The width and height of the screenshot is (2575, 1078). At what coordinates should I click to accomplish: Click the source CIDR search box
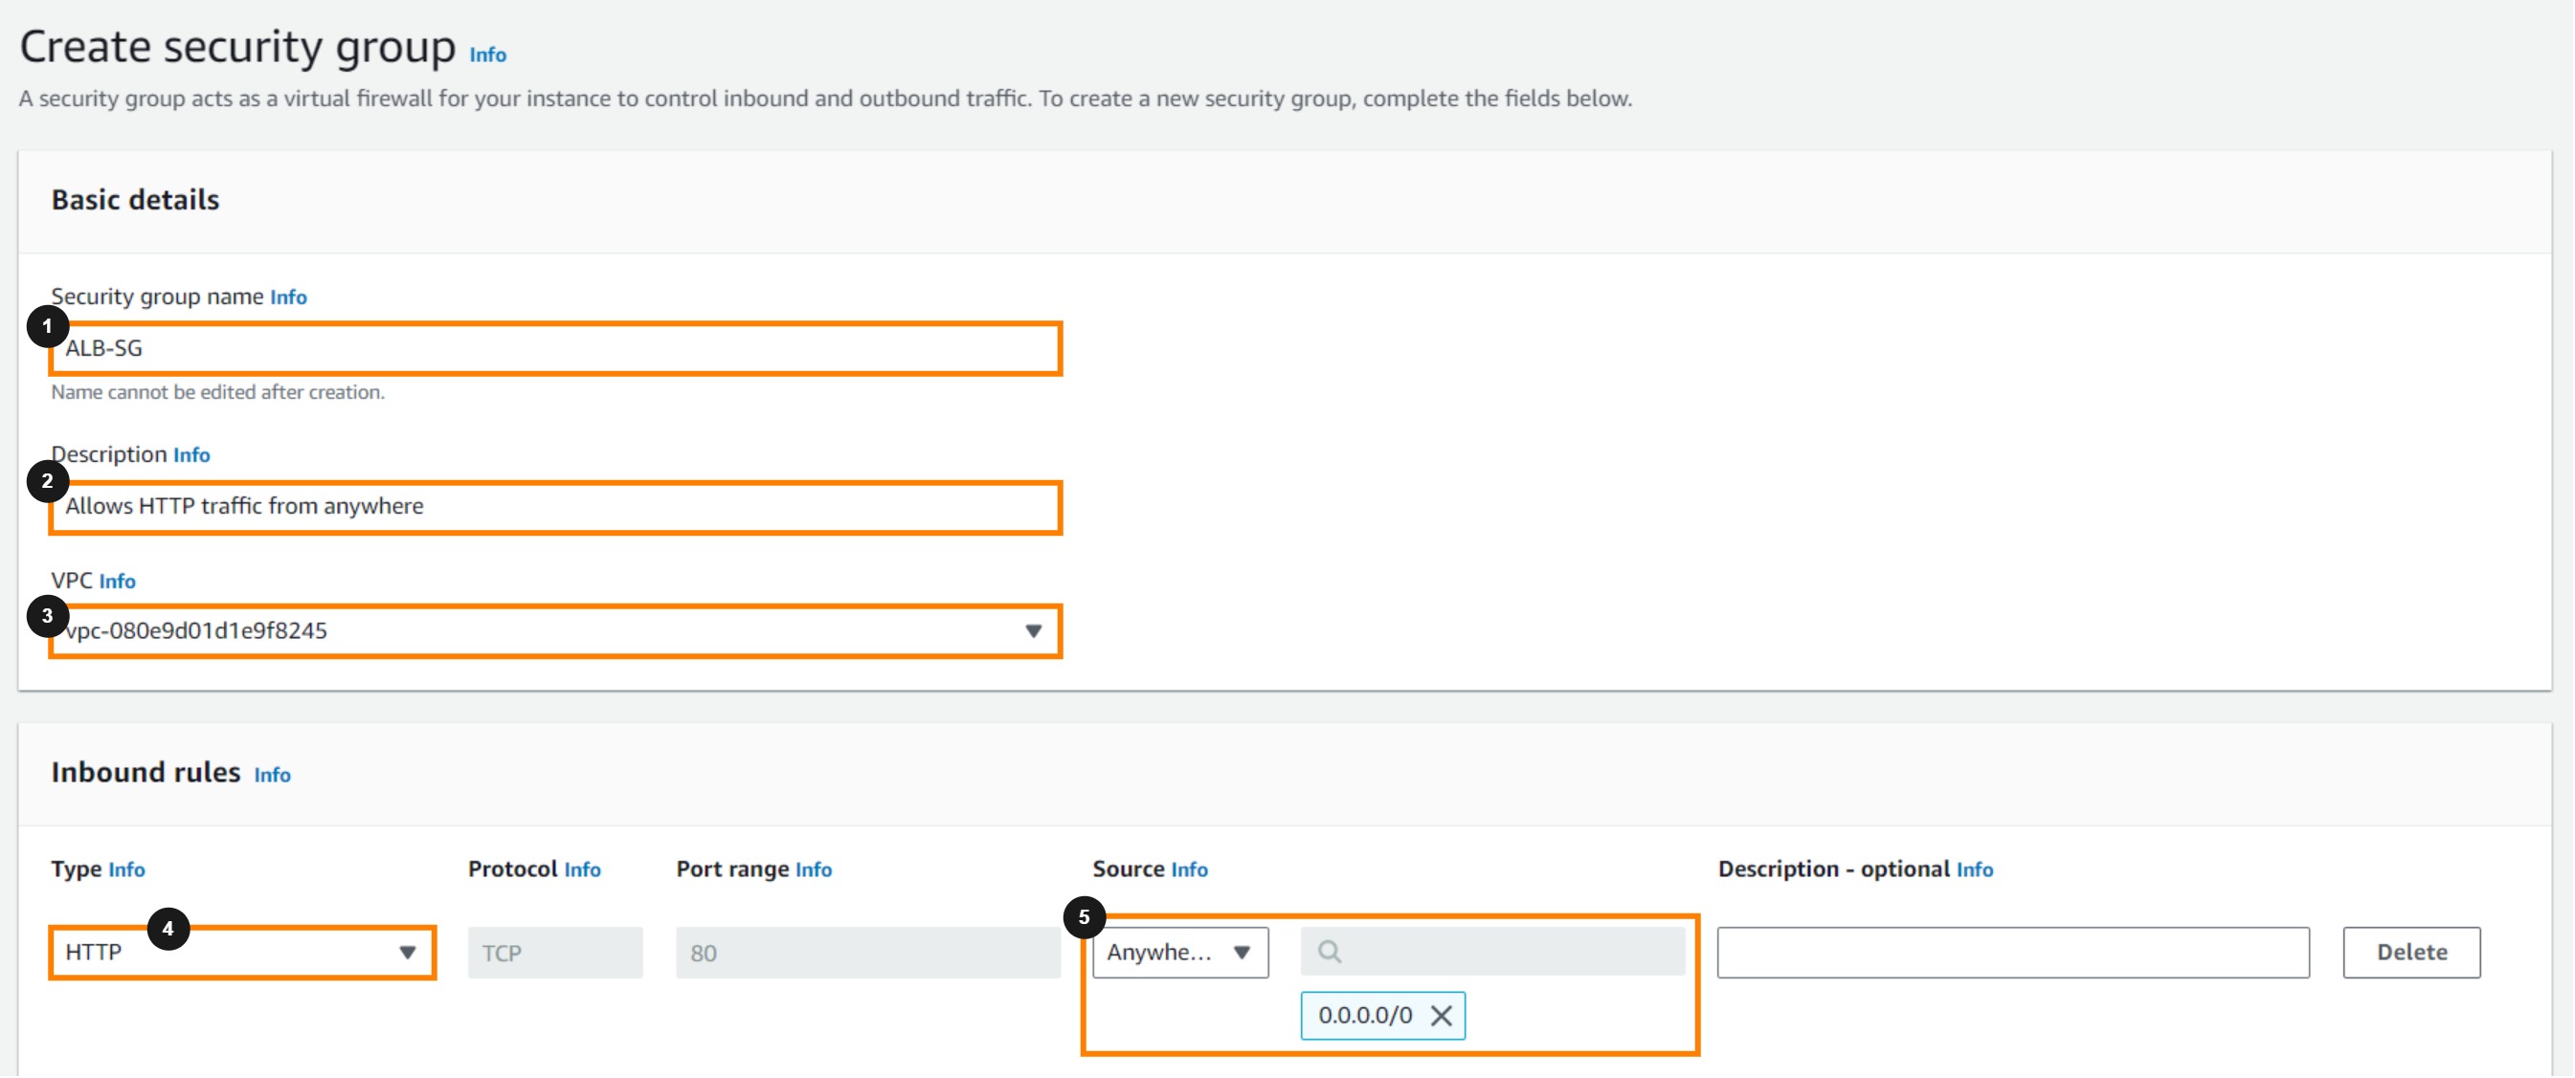point(1510,951)
